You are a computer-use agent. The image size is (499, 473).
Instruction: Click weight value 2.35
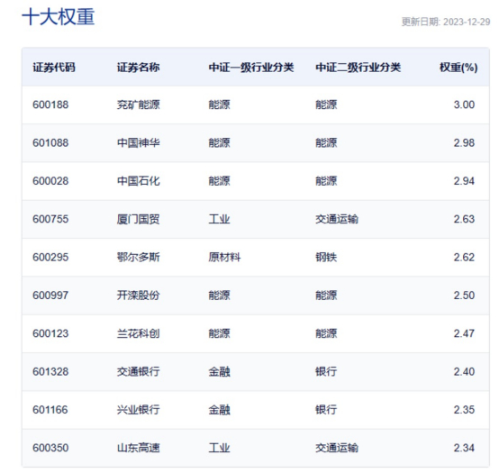(x=464, y=410)
